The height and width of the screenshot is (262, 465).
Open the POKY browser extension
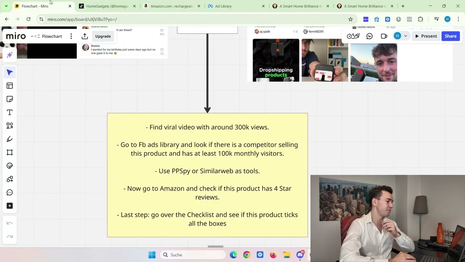[x=366, y=19]
